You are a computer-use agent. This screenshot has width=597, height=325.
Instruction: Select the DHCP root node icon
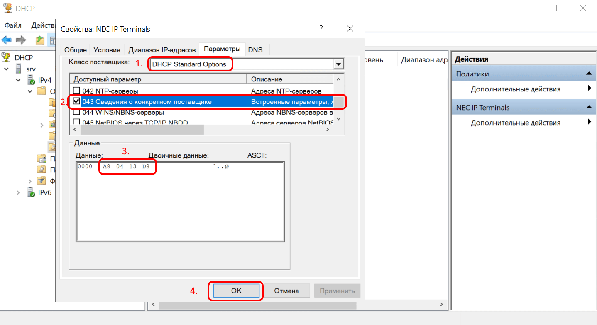(x=6, y=57)
